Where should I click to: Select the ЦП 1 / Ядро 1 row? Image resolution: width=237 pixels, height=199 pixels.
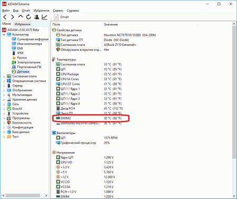tap(89, 89)
